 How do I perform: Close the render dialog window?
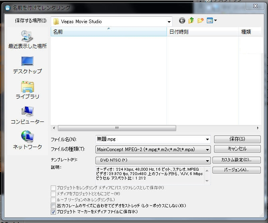255,6
